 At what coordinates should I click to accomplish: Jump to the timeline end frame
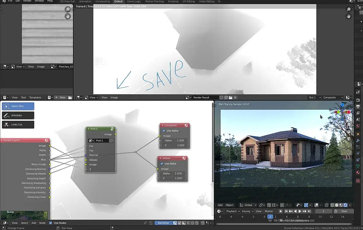[x=309, y=211]
